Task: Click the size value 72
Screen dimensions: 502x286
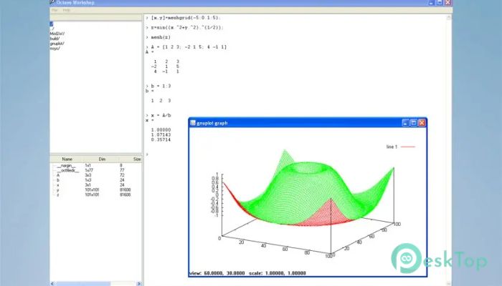Action: pos(122,175)
